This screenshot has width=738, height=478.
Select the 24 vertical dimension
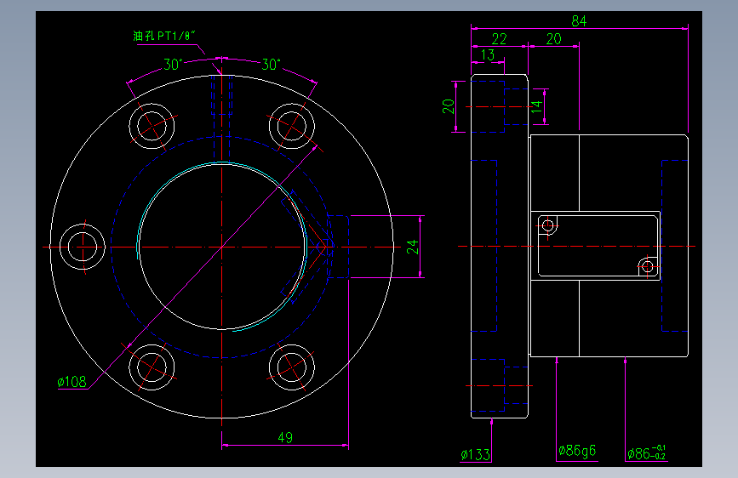412,247
